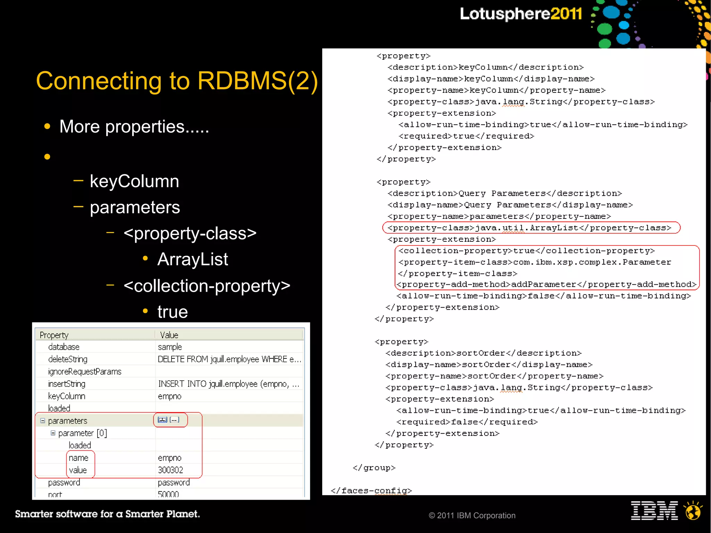This screenshot has height=533, width=711.
Task: Click the '<property-name>sortOrder</property-name>' line
Action: tap(494, 376)
